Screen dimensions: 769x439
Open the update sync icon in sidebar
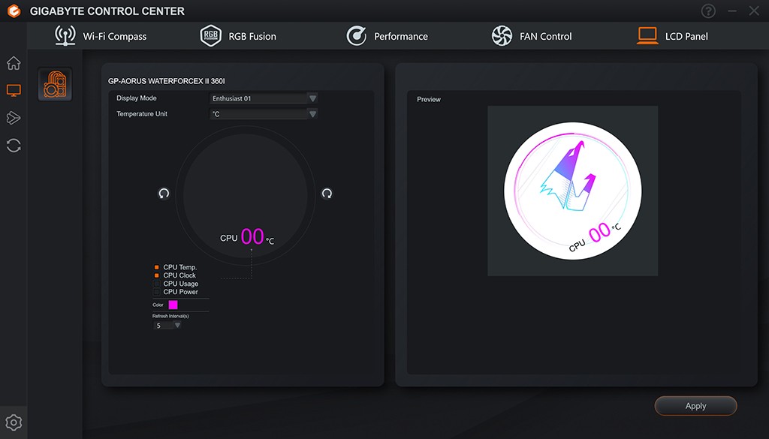coord(14,145)
